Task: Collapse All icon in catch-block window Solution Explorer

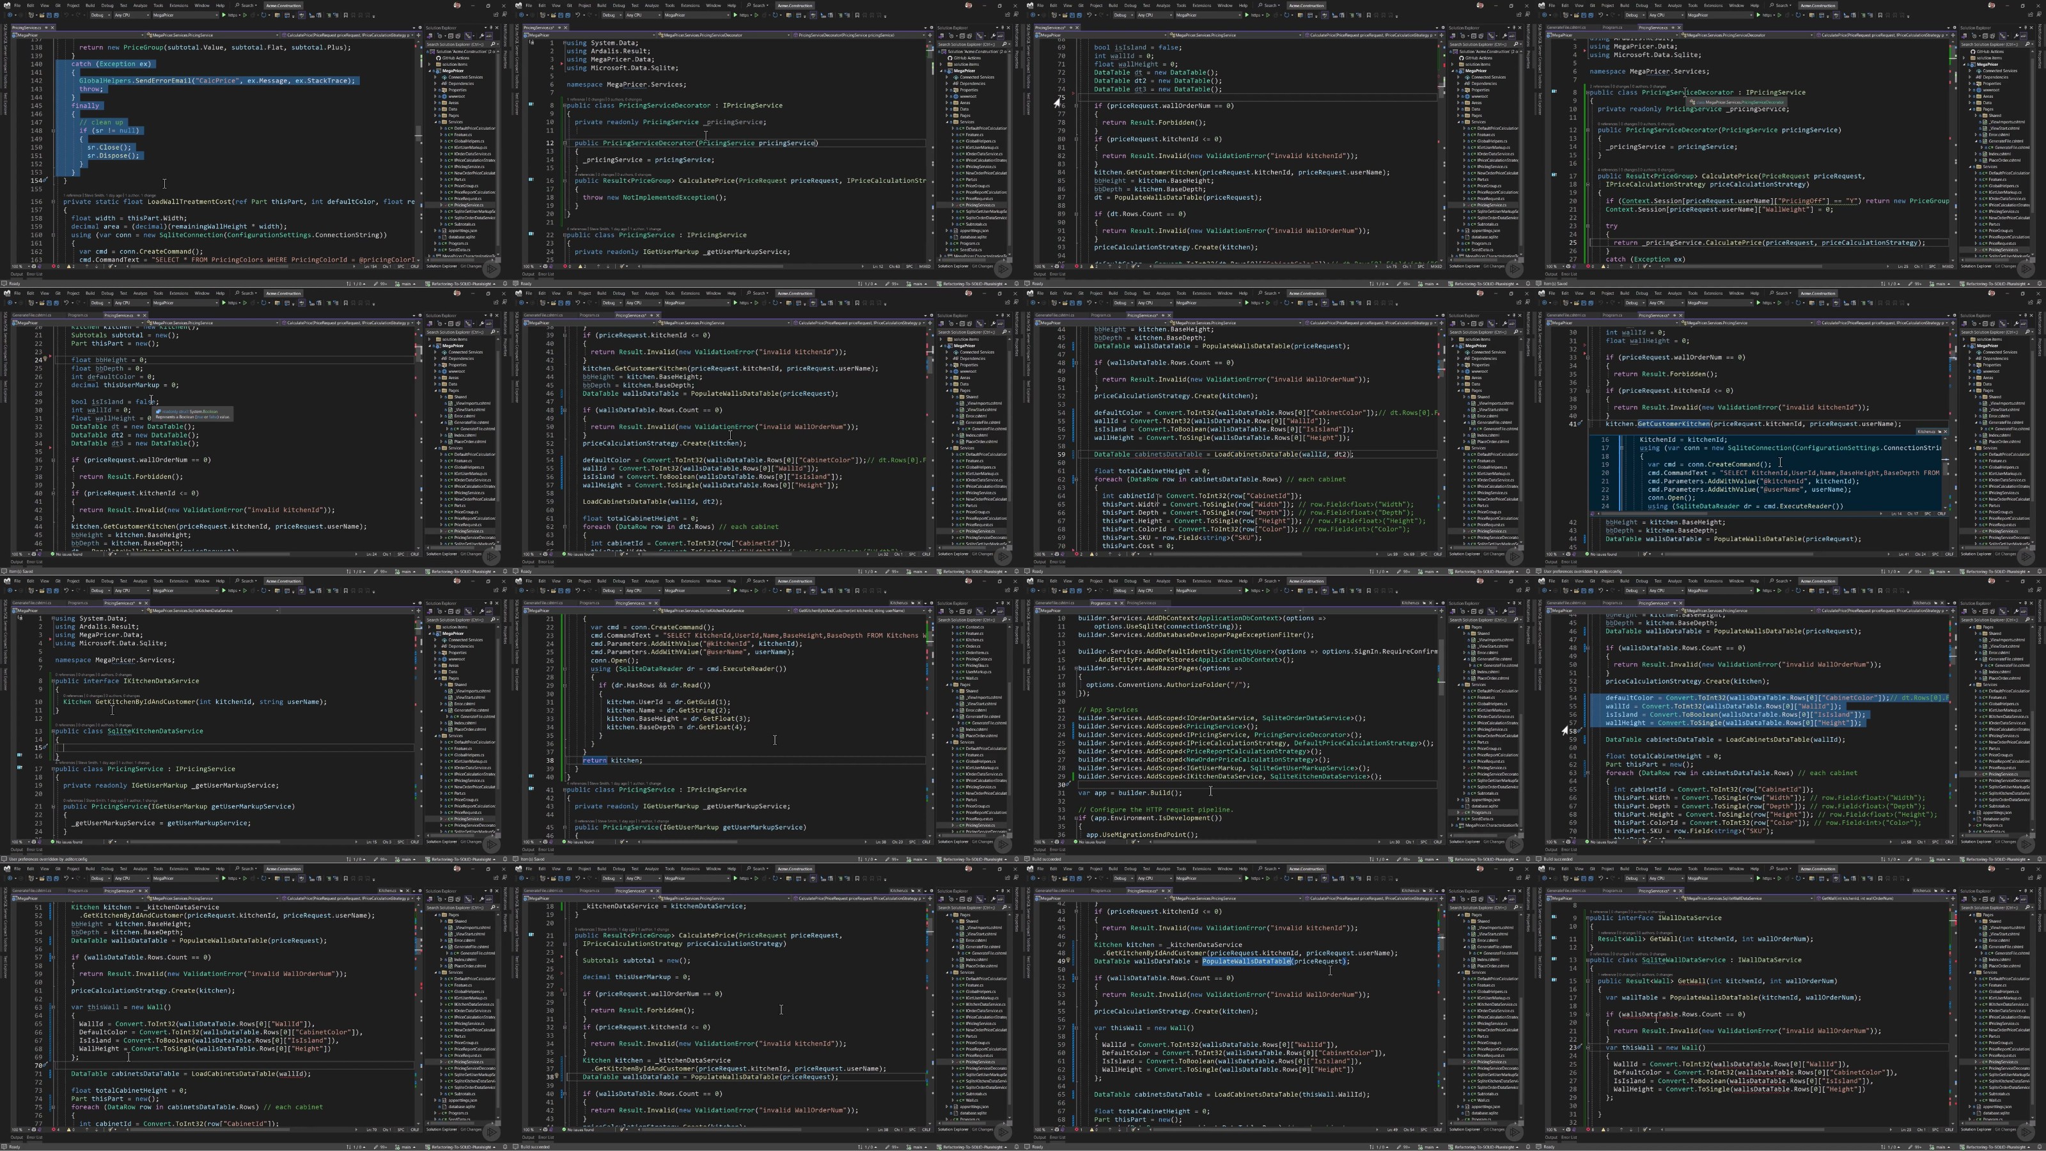Action: click(451, 36)
